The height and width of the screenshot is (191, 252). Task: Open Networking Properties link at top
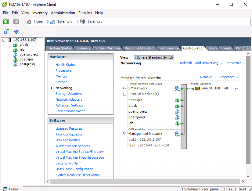(x=235, y=63)
